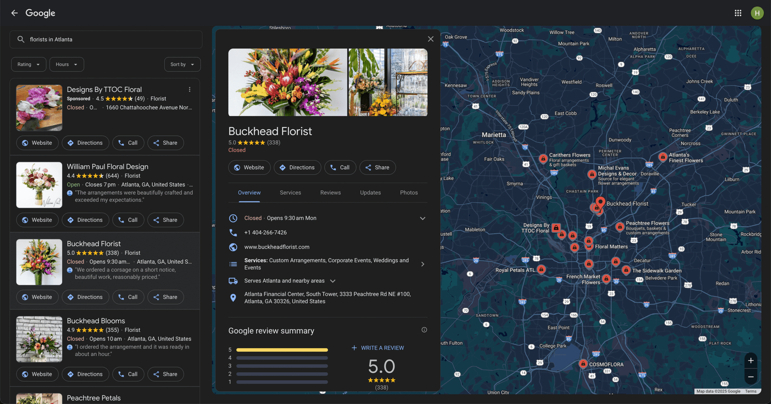
Task: Open Buckhead Blooms listing title
Action: coord(96,321)
